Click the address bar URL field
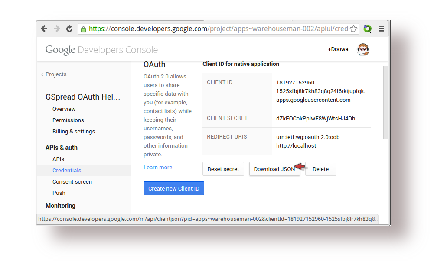The width and height of the screenshot is (434, 265). pyautogui.click(x=219, y=29)
